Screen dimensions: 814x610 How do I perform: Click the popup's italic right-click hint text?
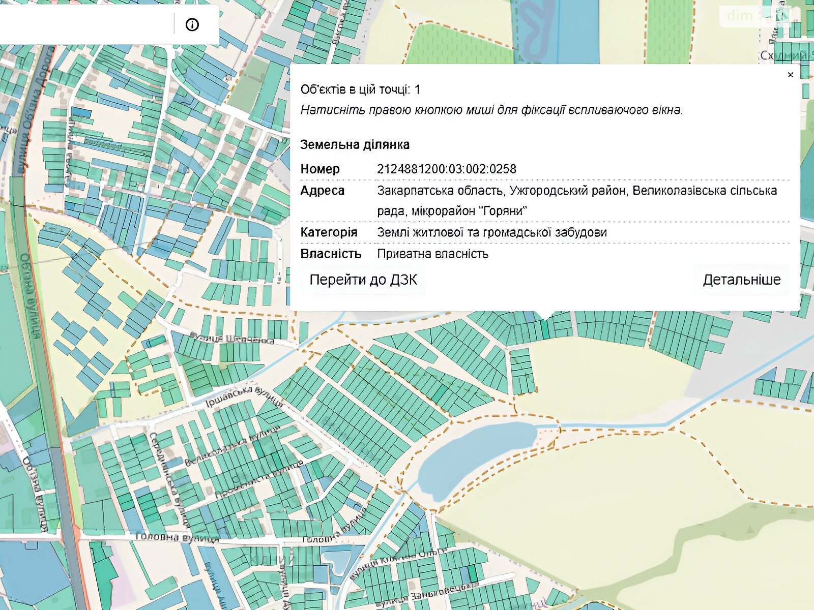coord(491,110)
